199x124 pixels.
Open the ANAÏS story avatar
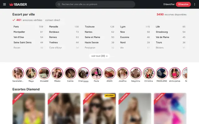pos(109,73)
